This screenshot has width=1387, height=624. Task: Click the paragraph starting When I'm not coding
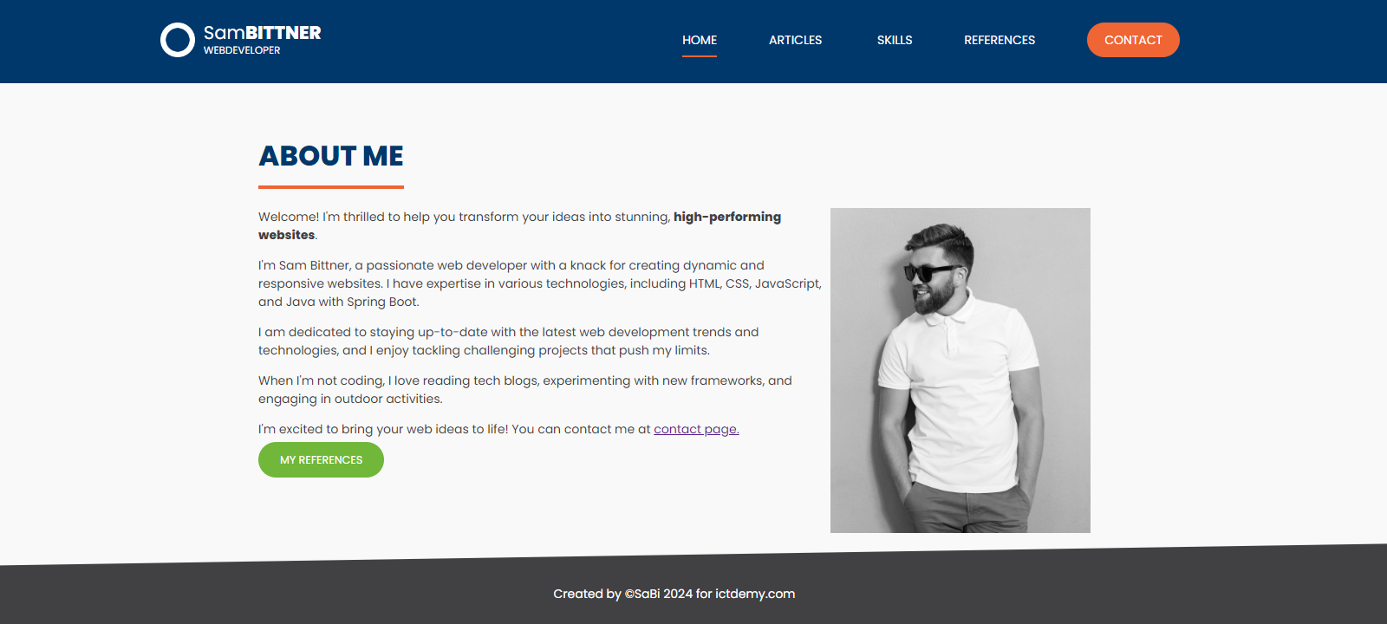click(x=525, y=390)
